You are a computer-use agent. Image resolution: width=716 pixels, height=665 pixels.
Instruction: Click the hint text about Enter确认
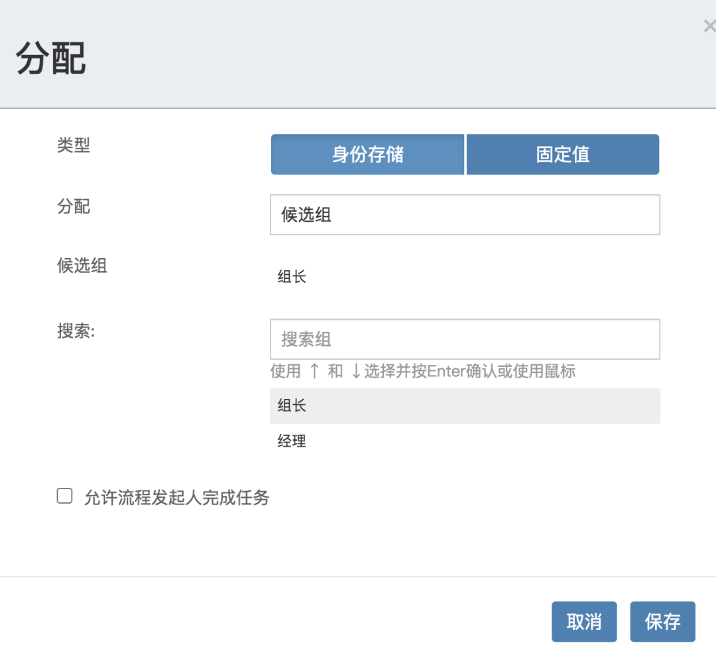423,371
